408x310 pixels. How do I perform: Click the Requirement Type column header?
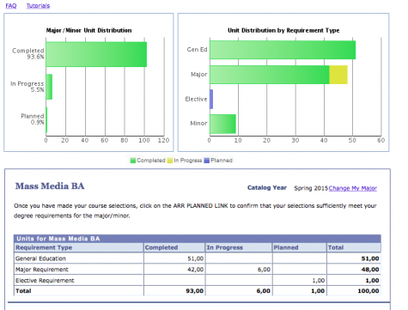pos(78,247)
